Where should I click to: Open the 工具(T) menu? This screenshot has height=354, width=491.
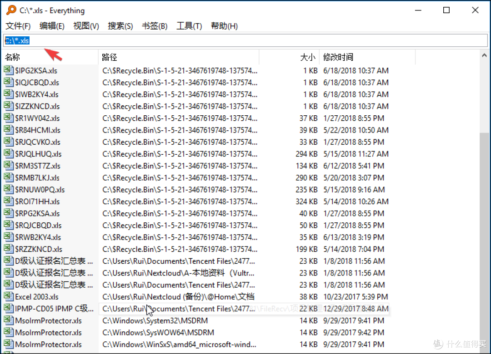point(189,26)
